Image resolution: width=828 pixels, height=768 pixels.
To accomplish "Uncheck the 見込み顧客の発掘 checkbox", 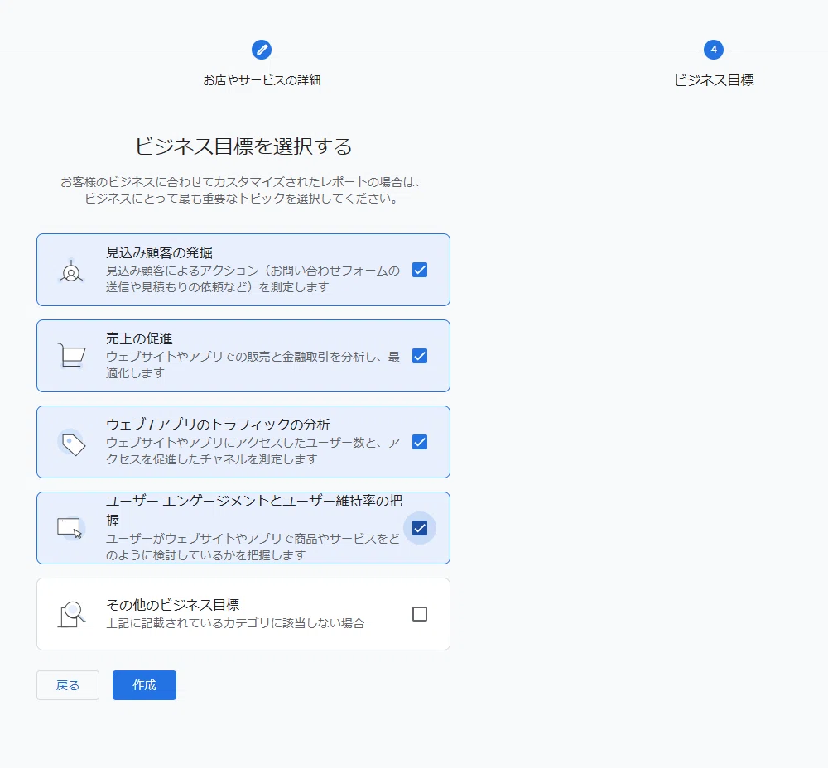I will [420, 270].
